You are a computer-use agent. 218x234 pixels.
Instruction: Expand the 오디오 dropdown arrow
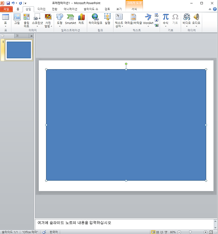click(196, 26)
